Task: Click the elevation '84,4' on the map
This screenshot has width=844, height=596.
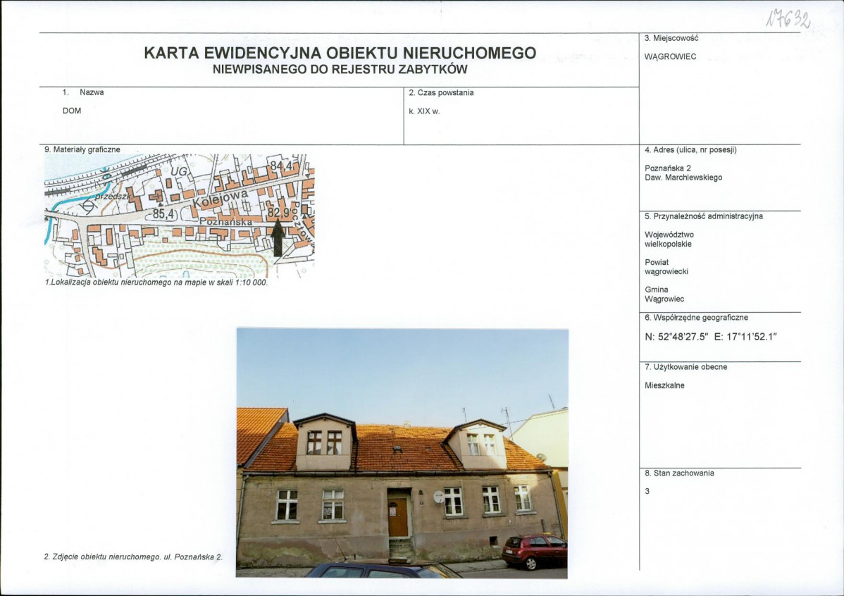Action: click(x=282, y=166)
